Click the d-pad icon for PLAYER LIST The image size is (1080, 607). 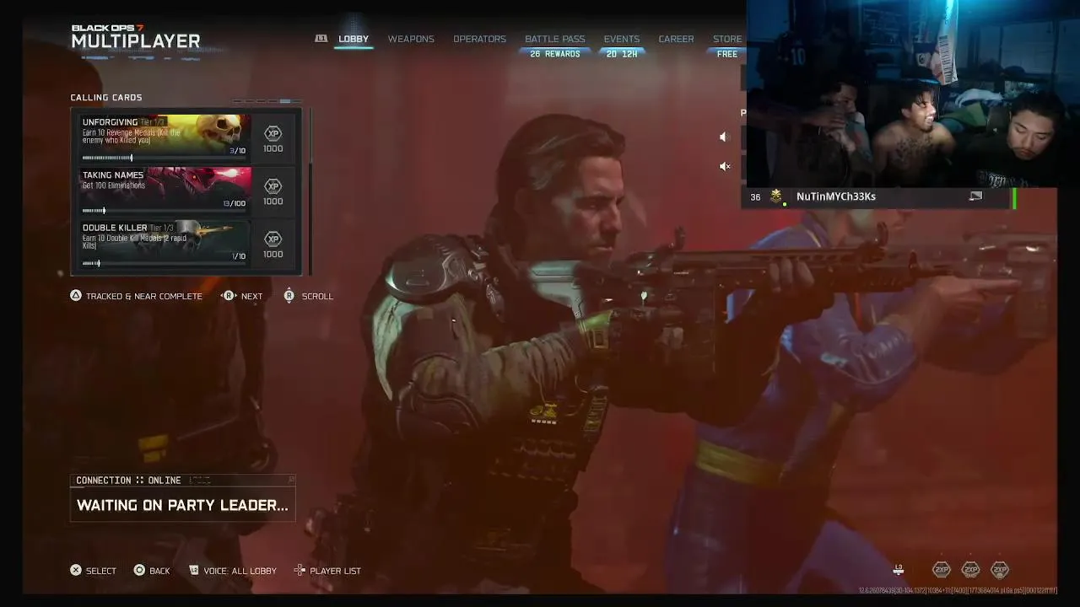point(300,571)
